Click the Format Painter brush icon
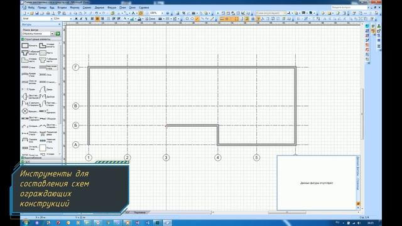The width and height of the screenshot is (402, 226). [x=90, y=13]
